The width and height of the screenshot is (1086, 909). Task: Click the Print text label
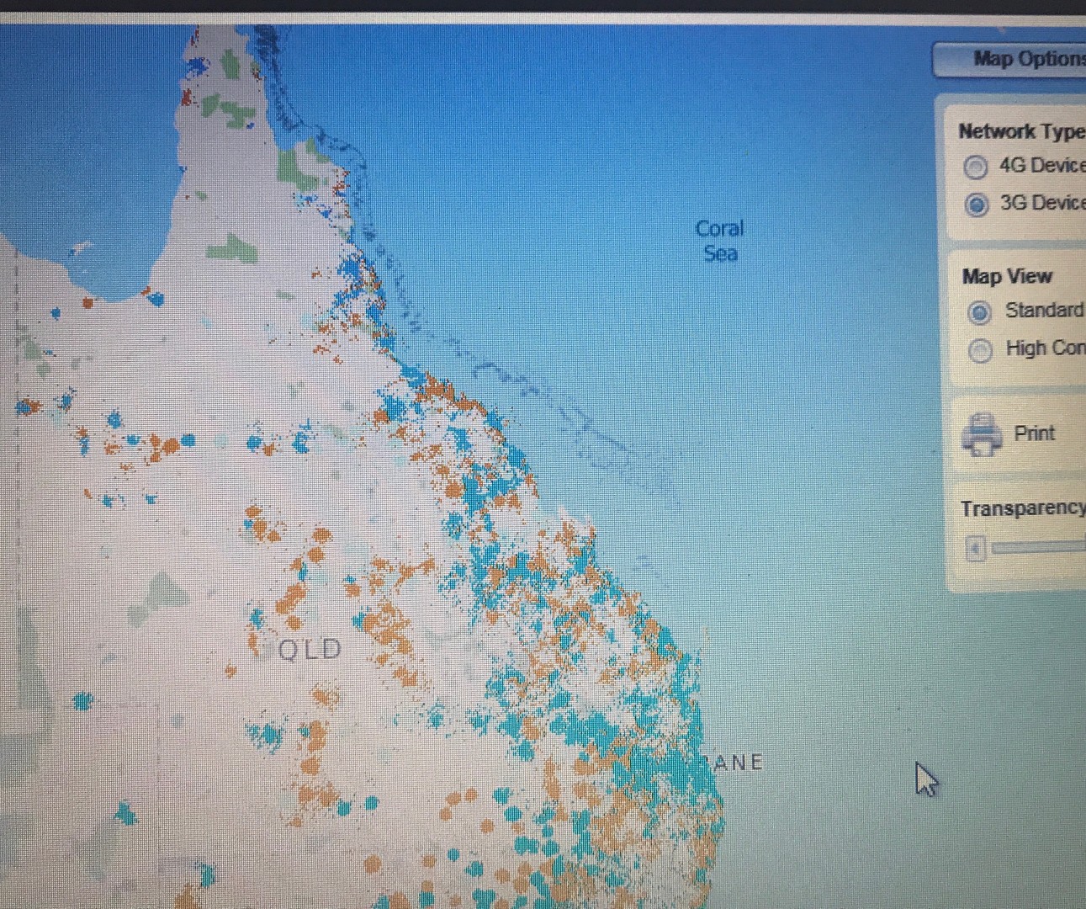point(1034,433)
